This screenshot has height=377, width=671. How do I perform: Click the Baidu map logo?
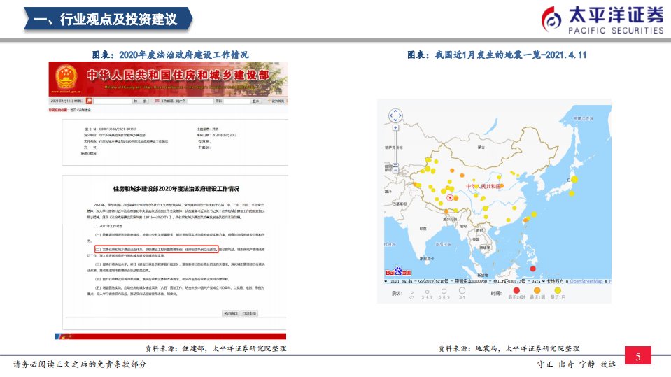click(x=398, y=271)
